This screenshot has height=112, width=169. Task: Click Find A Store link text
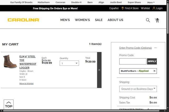132,8
